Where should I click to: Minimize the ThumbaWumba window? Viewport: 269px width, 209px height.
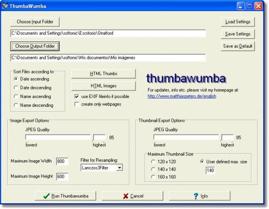click(241, 6)
